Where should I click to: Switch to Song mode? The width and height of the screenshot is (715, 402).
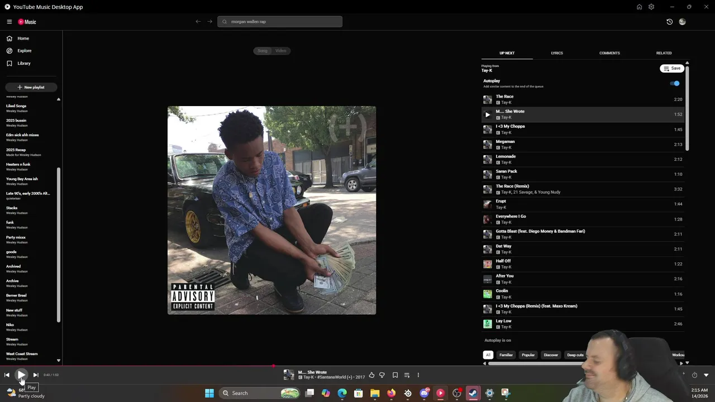point(263,51)
